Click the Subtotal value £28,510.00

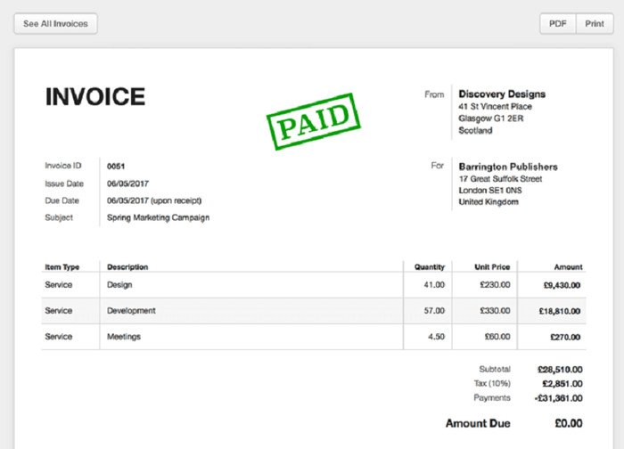click(560, 370)
